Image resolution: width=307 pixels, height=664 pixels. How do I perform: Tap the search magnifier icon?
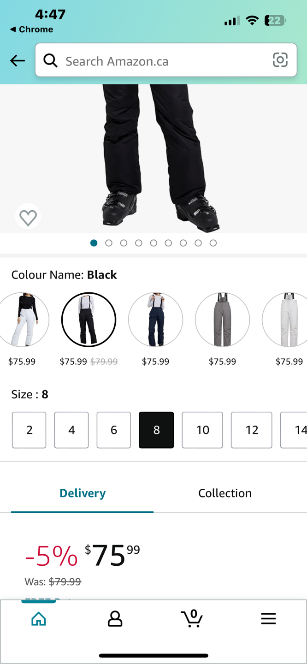50,60
